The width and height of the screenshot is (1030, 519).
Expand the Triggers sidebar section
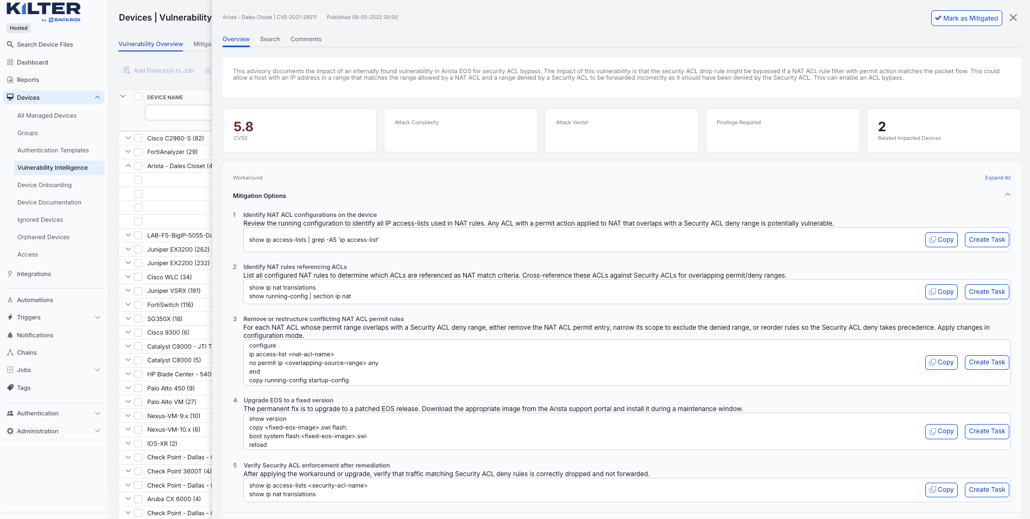[x=97, y=317]
